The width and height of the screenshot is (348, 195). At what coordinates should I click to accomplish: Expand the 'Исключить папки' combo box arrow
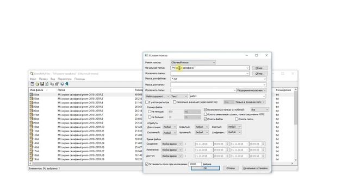[247, 74]
